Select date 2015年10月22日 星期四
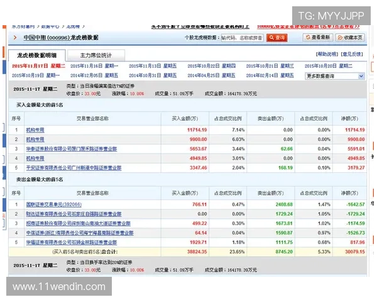This screenshot has width=377, height=302. [x=212, y=66]
